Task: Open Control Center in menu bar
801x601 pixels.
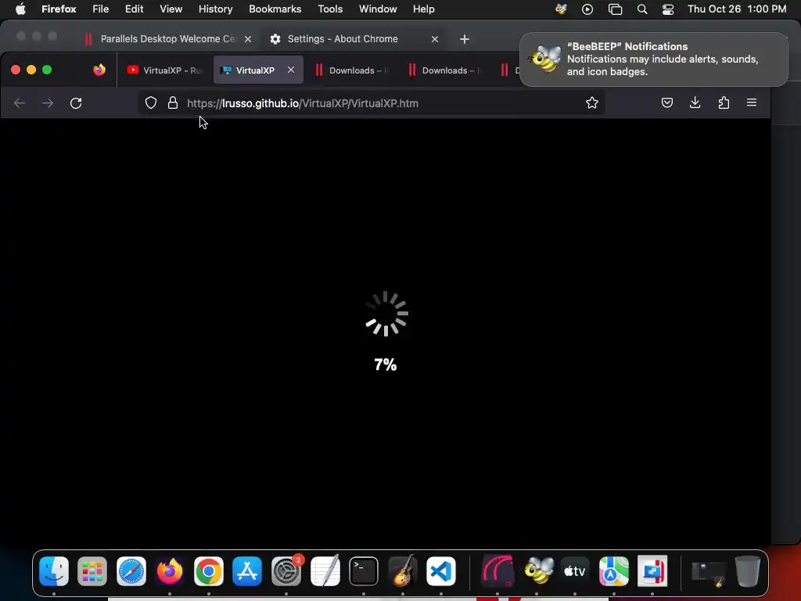Action: [668, 9]
